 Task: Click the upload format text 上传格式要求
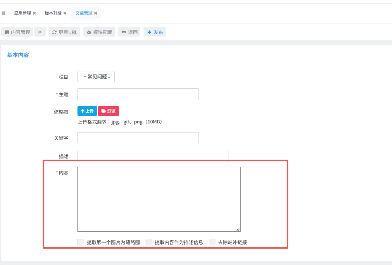pyautogui.click(x=120, y=122)
